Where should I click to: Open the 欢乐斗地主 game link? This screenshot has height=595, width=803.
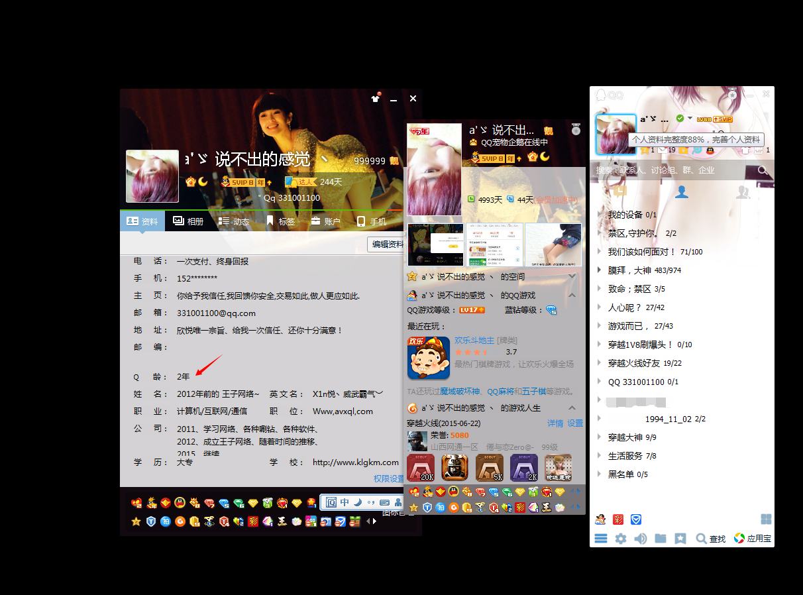point(474,341)
